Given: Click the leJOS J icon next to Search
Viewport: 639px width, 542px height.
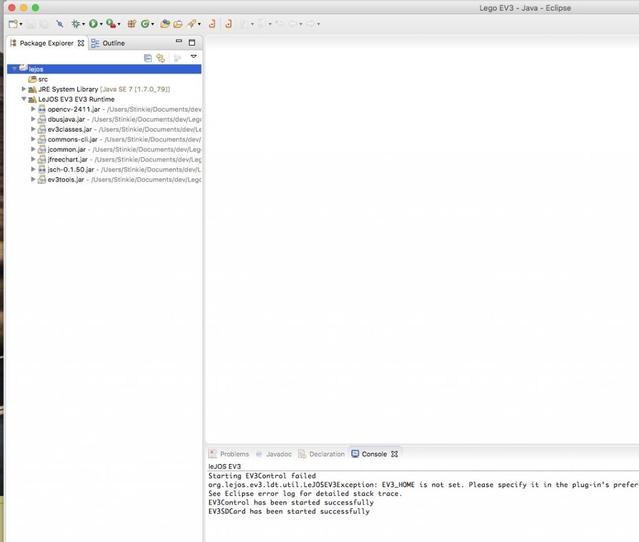Looking at the screenshot, I should 212,24.
